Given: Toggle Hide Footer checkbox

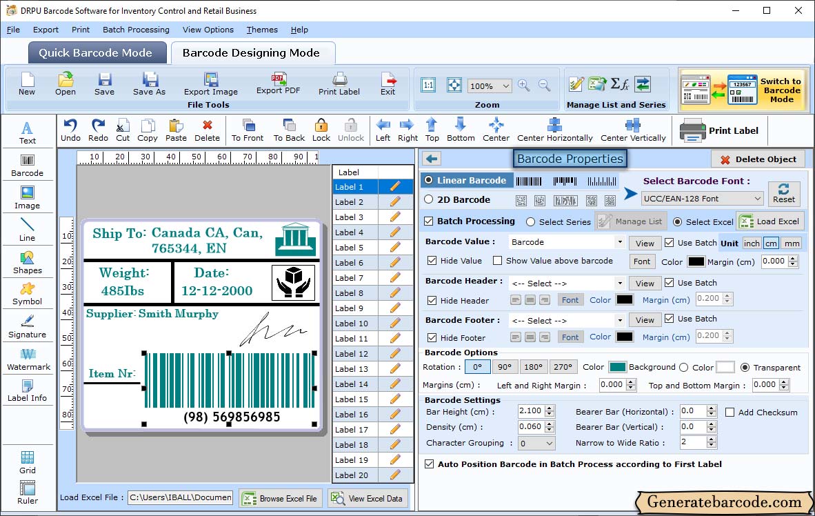Looking at the screenshot, I should (432, 338).
